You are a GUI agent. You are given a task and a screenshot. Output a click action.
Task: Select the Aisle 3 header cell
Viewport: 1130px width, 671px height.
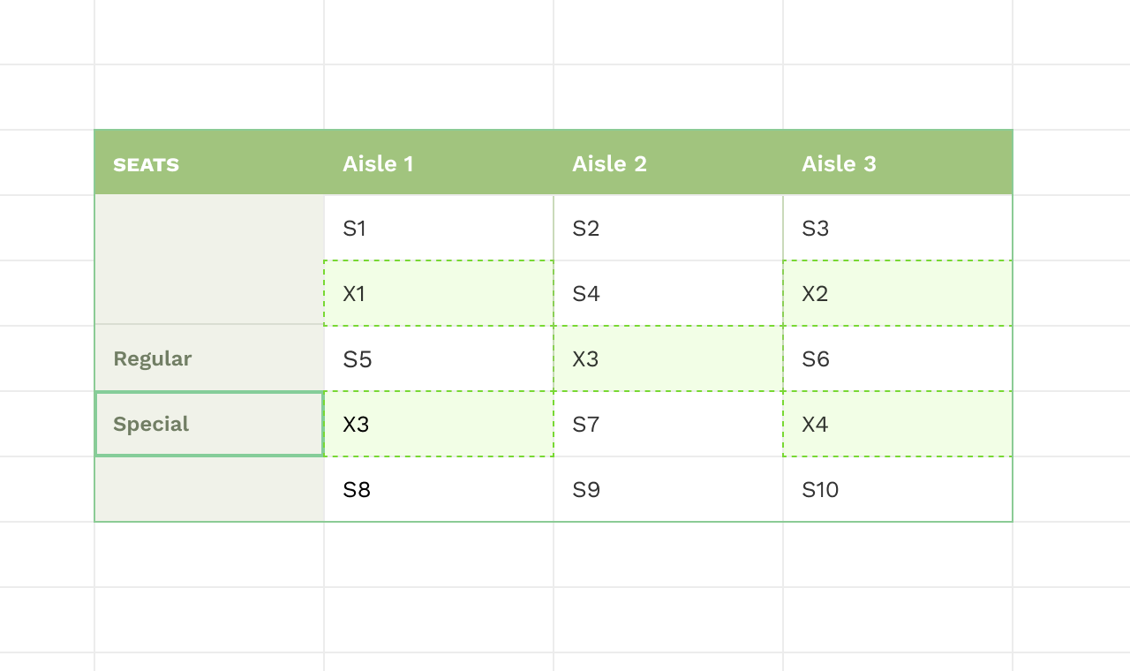click(898, 163)
